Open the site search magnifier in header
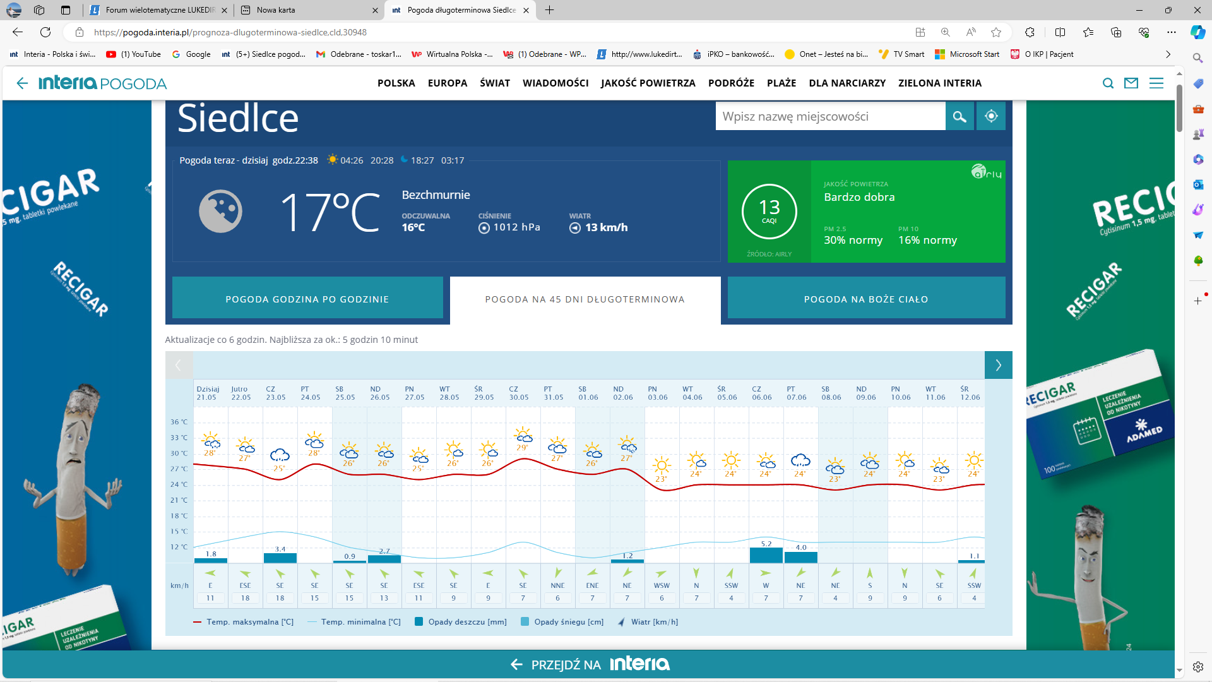 [1108, 83]
